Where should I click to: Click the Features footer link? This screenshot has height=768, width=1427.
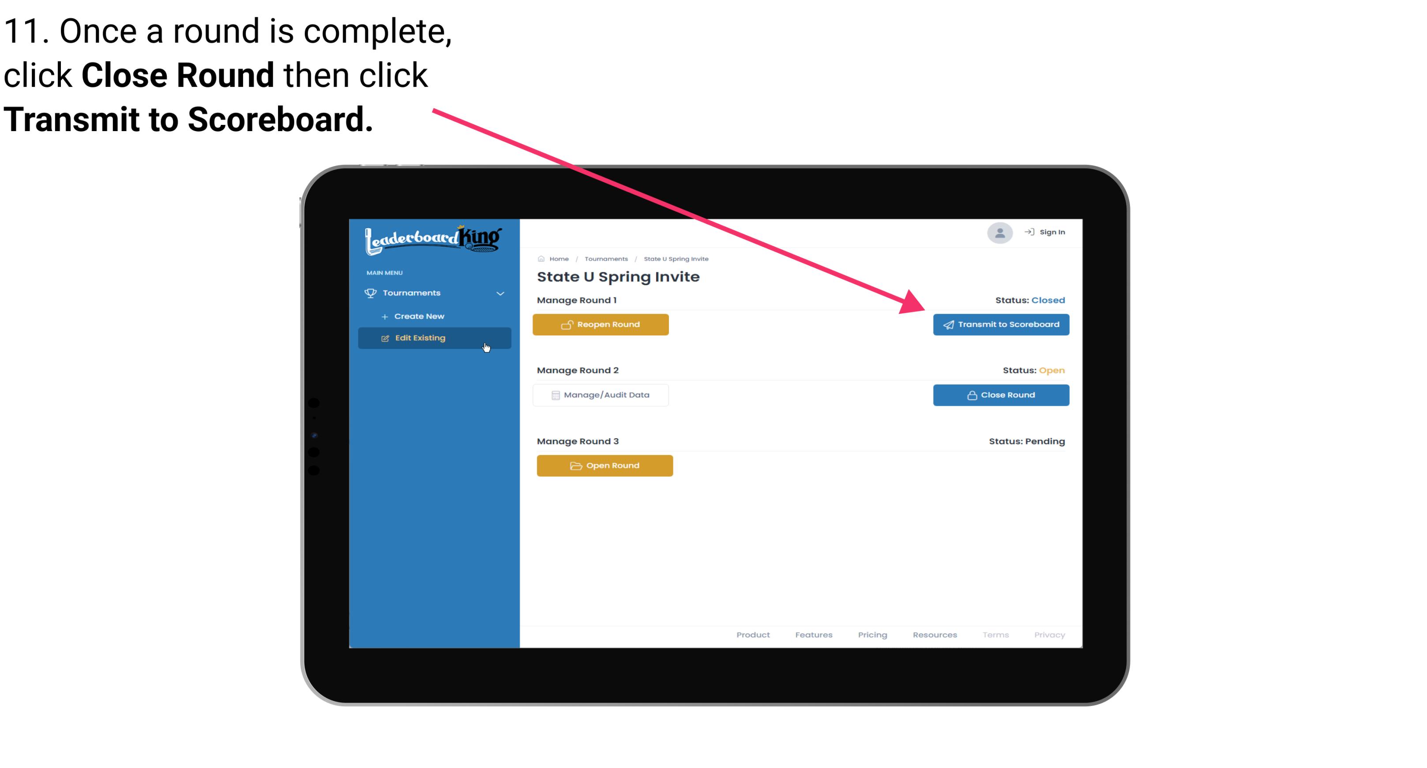[x=814, y=635]
